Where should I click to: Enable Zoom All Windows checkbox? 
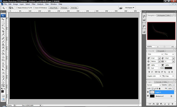pyautogui.click(x=34, y=8)
